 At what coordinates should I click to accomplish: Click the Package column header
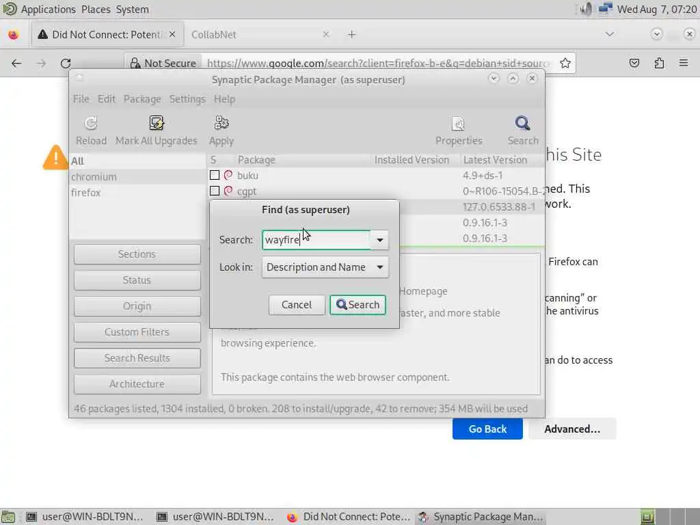pyautogui.click(x=301, y=160)
